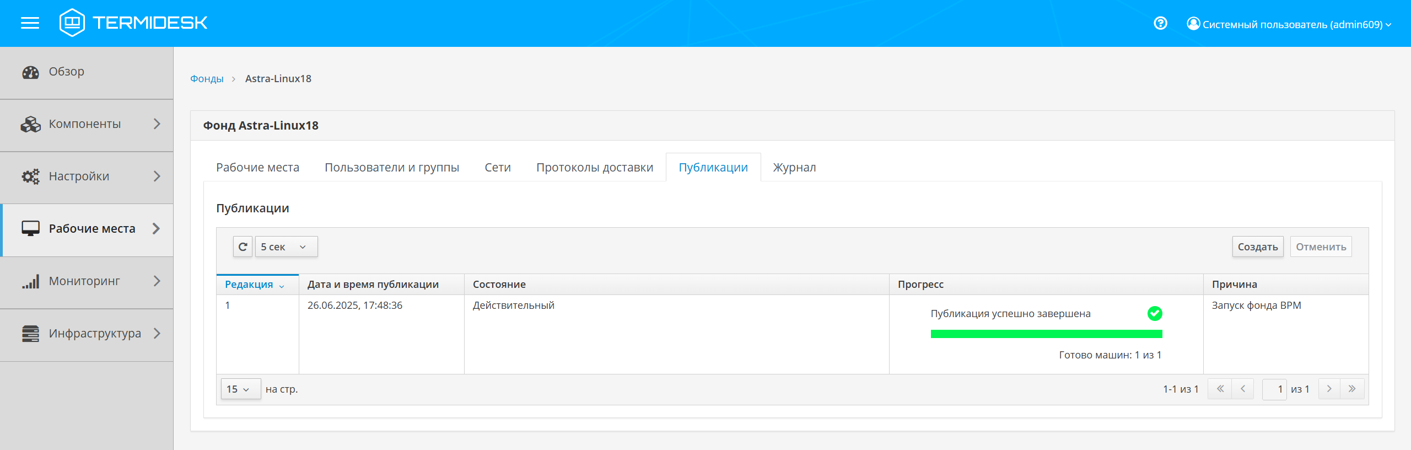Open the help question mark icon
The height and width of the screenshot is (450, 1411).
1160,23
